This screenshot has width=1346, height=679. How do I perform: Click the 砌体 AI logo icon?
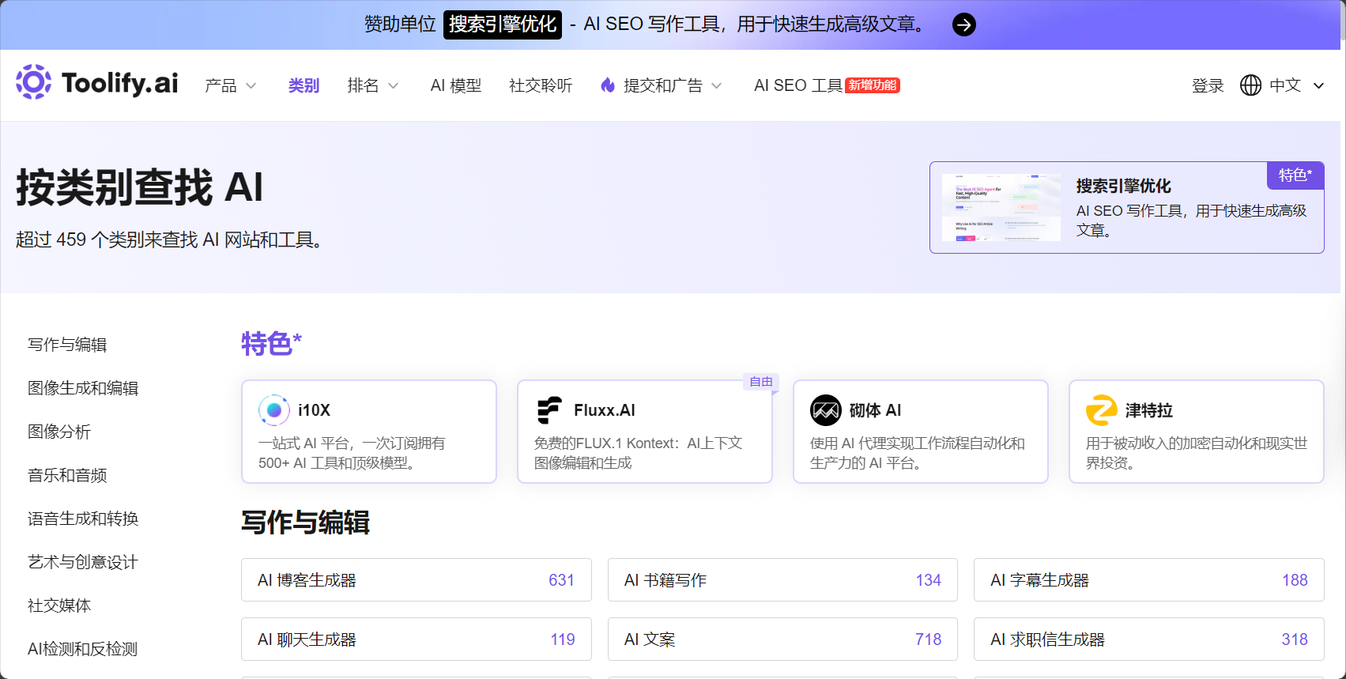[825, 409]
